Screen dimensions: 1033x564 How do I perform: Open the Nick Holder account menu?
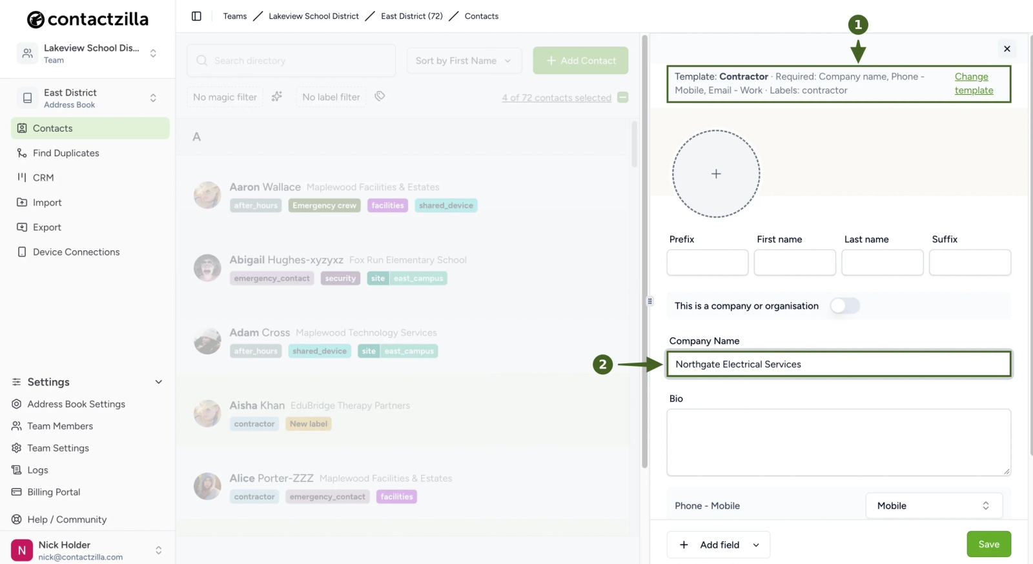(x=87, y=550)
